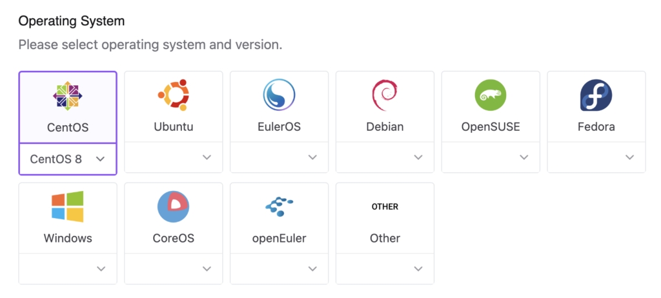Expand the Other version dropdown

click(385, 269)
